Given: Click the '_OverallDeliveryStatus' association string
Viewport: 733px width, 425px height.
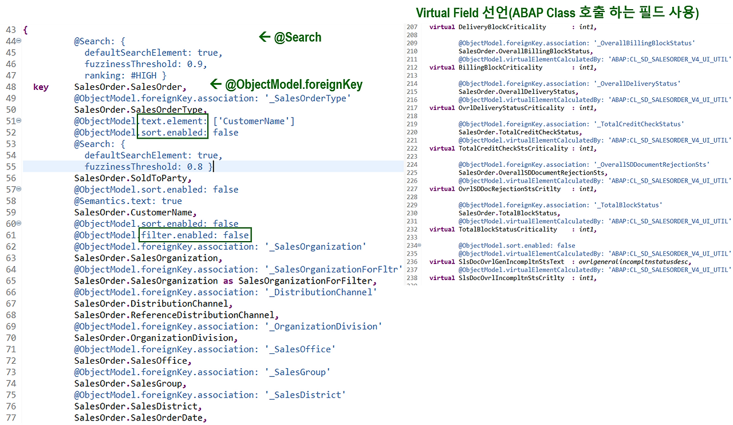Looking at the screenshot, I should click(x=639, y=84).
